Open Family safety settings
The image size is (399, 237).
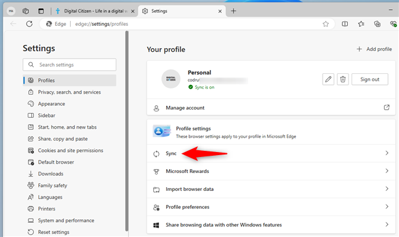(70, 185)
